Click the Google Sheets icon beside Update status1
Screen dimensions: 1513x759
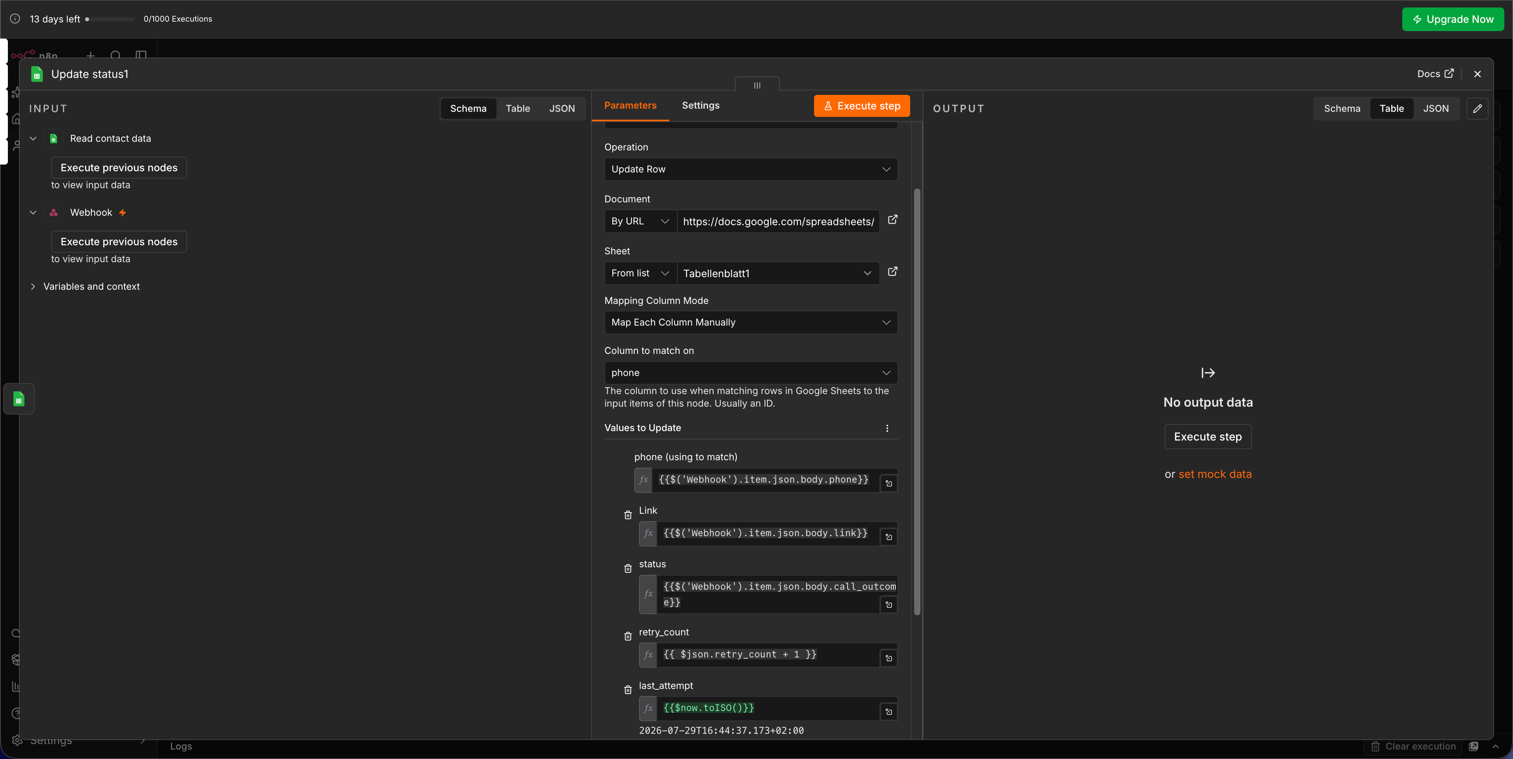(x=36, y=74)
